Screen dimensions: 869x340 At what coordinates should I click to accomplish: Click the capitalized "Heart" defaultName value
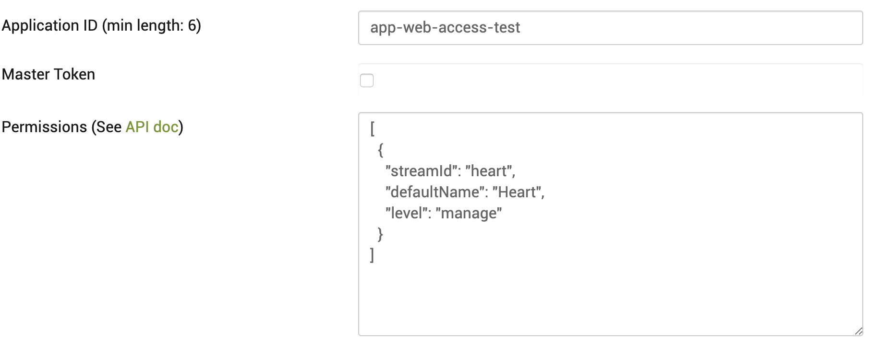click(x=517, y=192)
